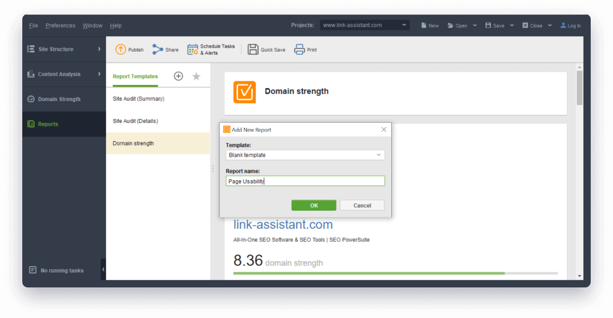Open the Help menu
This screenshot has height=318, width=613.
(x=116, y=26)
